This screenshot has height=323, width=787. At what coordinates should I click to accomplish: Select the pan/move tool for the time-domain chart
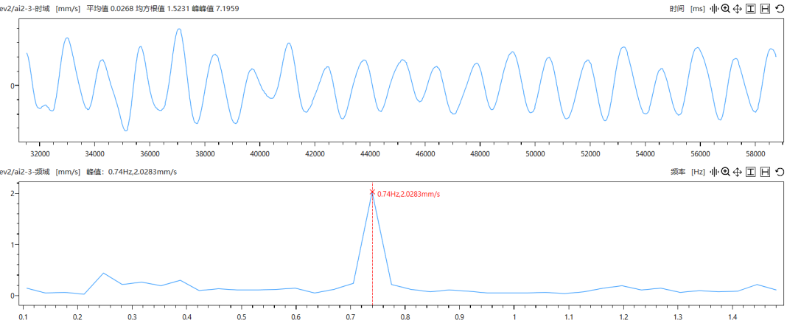click(x=738, y=8)
